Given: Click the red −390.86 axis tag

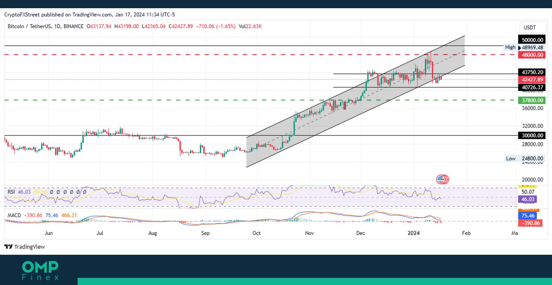Looking at the screenshot, I should tap(531, 223).
